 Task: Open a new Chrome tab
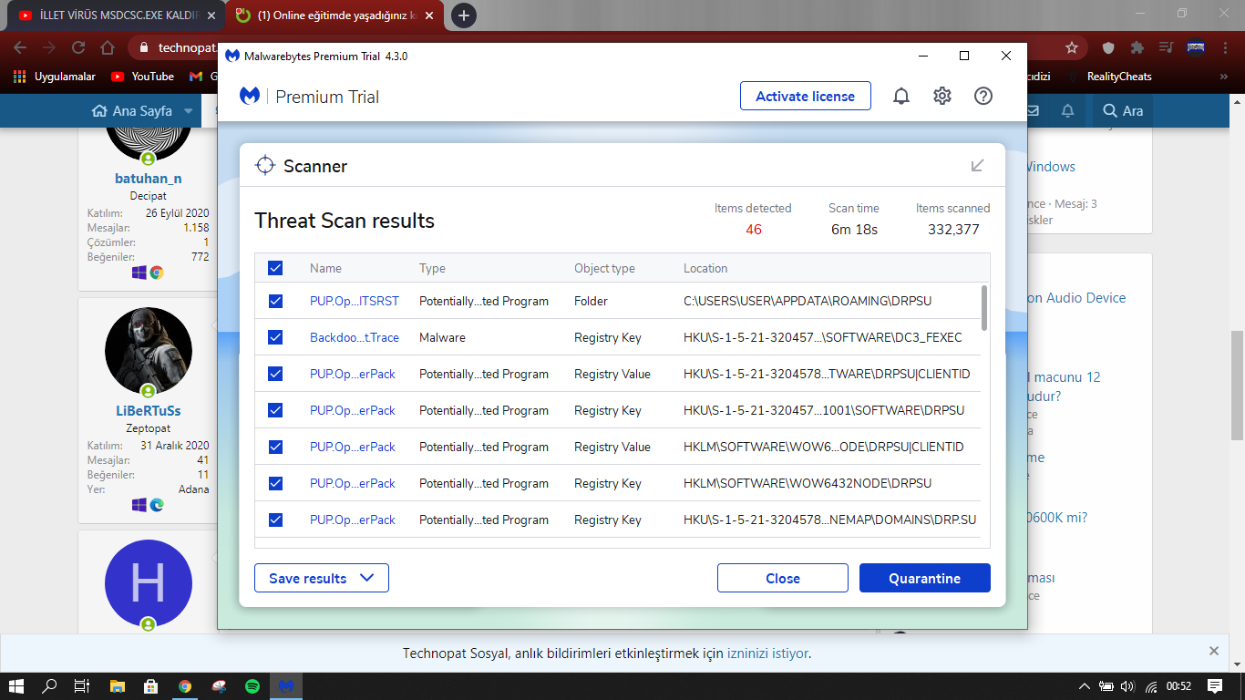(464, 15)
